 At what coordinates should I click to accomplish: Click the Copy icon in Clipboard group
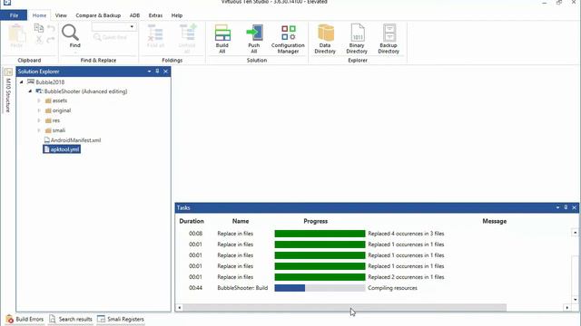[x=39, y=28]
